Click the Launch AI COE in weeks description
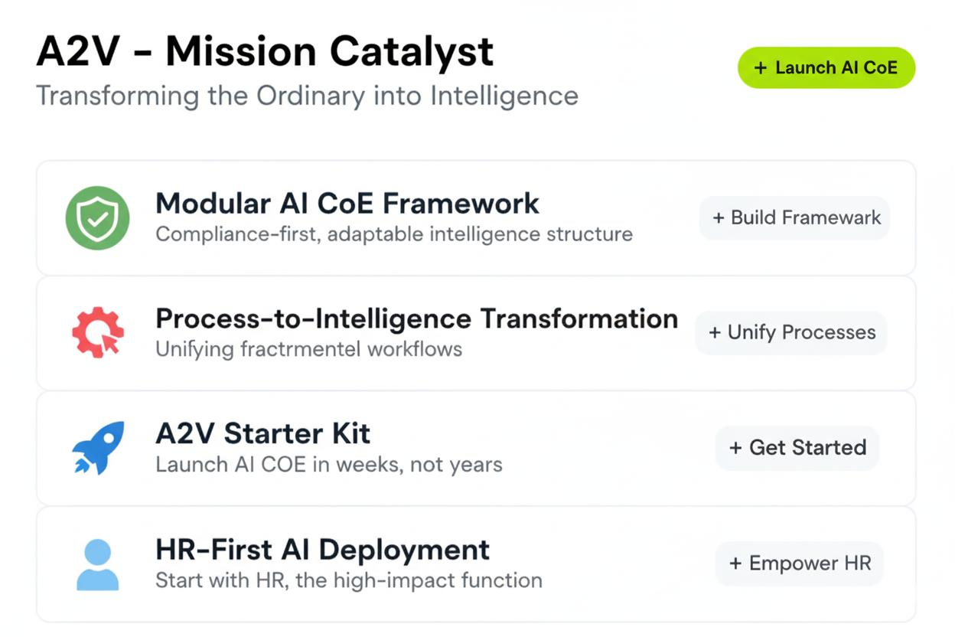 coord(328,464)
